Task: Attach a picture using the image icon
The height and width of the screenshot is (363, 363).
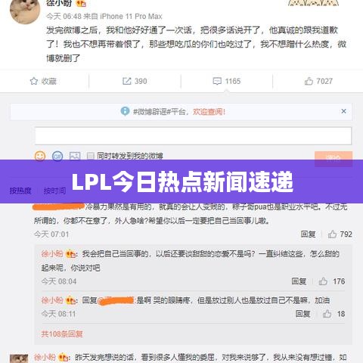Action: click(x=75, y=157)
